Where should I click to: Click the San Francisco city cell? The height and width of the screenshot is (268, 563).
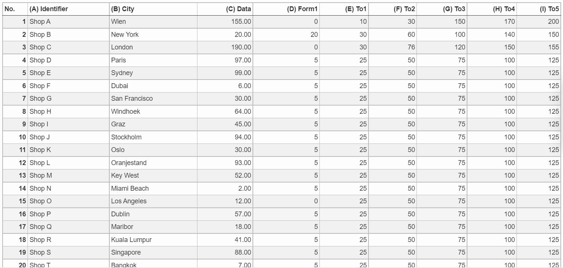click(x=153, y=99)
